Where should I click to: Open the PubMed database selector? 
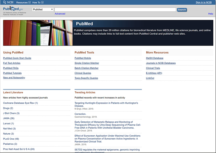(43, 9)
